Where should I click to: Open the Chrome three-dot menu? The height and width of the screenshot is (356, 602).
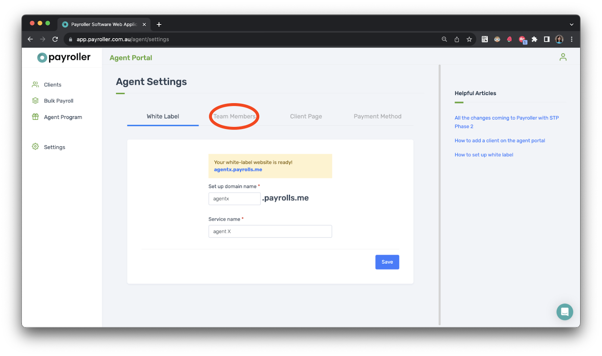pyautogui.click(x=572, y=39)
